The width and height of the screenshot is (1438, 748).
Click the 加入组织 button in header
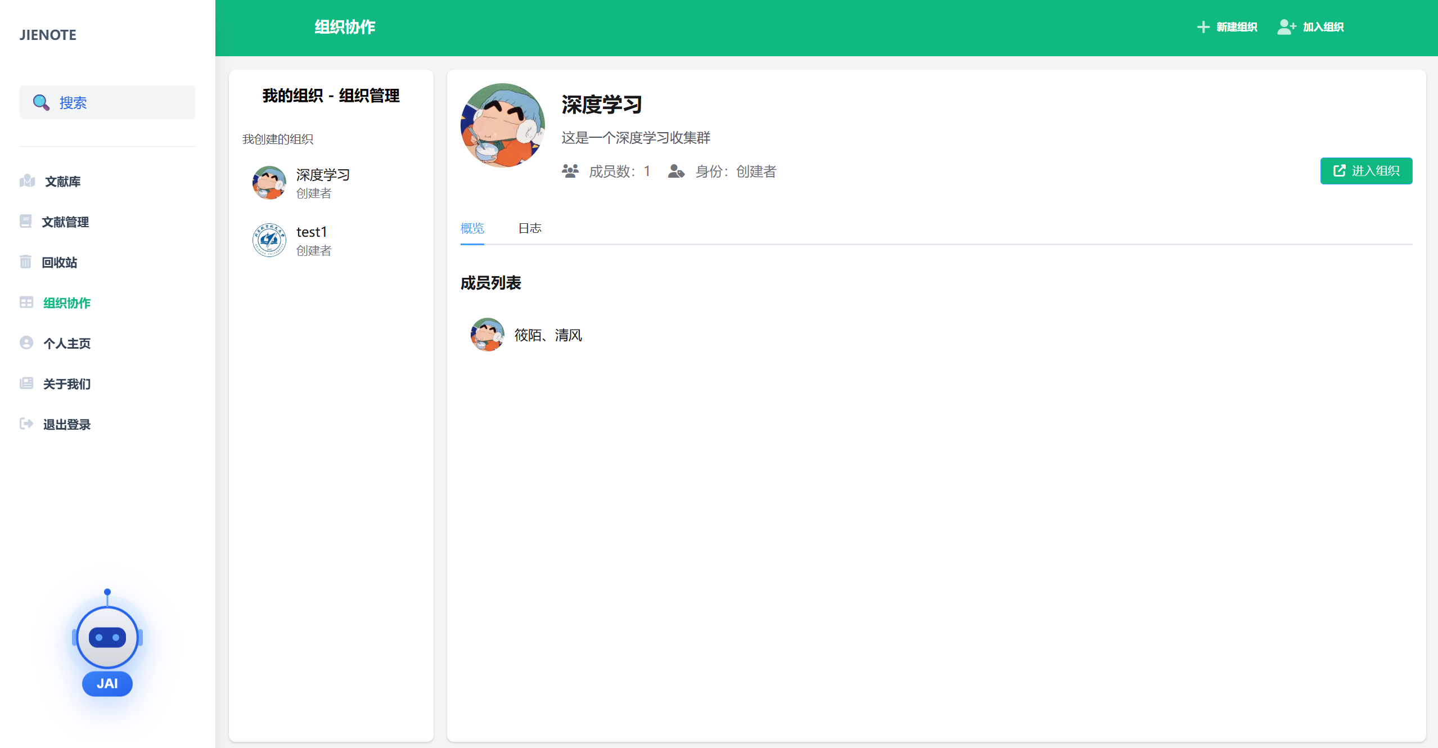tap(1311, 27)
